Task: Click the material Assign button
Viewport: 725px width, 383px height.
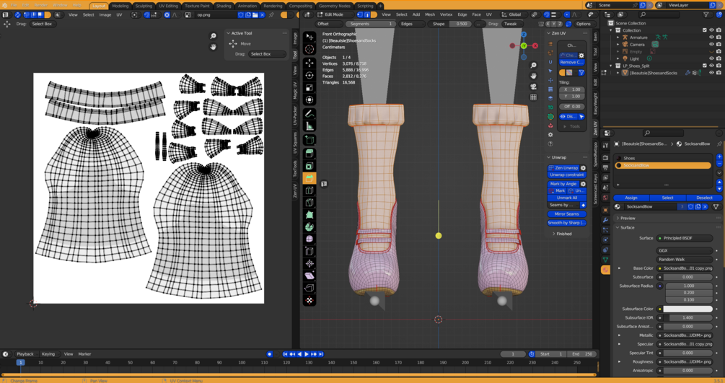Action: pos(631,198)
